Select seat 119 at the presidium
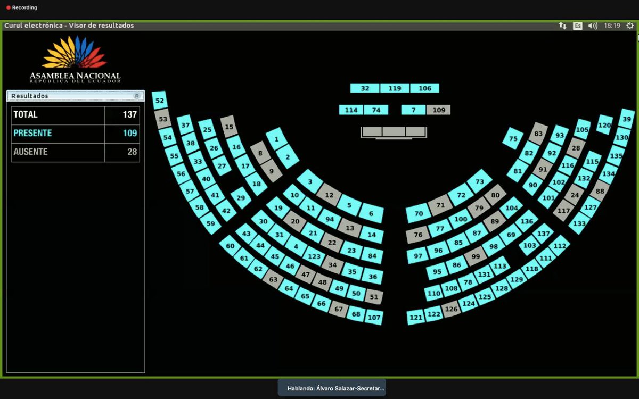This screenshot has width=639, height=399. click(395, 88)
